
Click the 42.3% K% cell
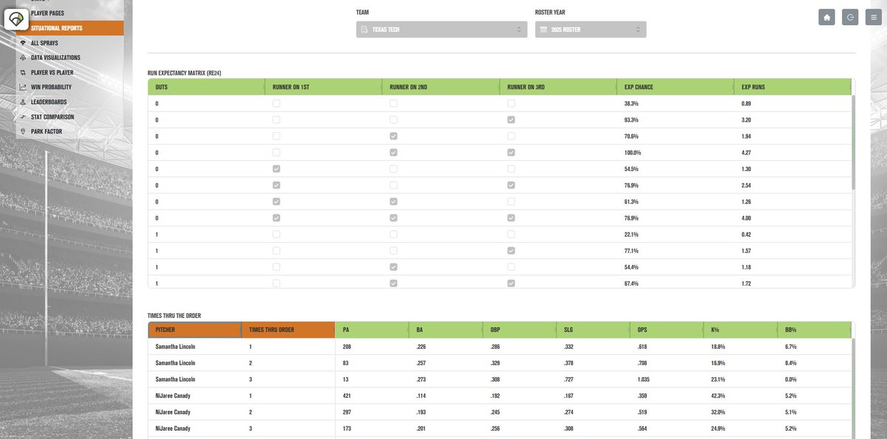click(x=718, y=395)
